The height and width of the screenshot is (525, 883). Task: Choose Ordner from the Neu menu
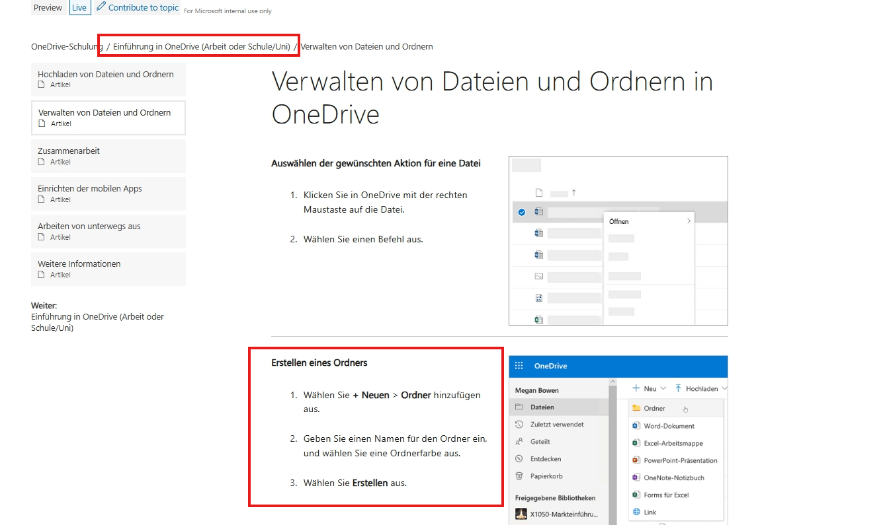tap(677, 408)
